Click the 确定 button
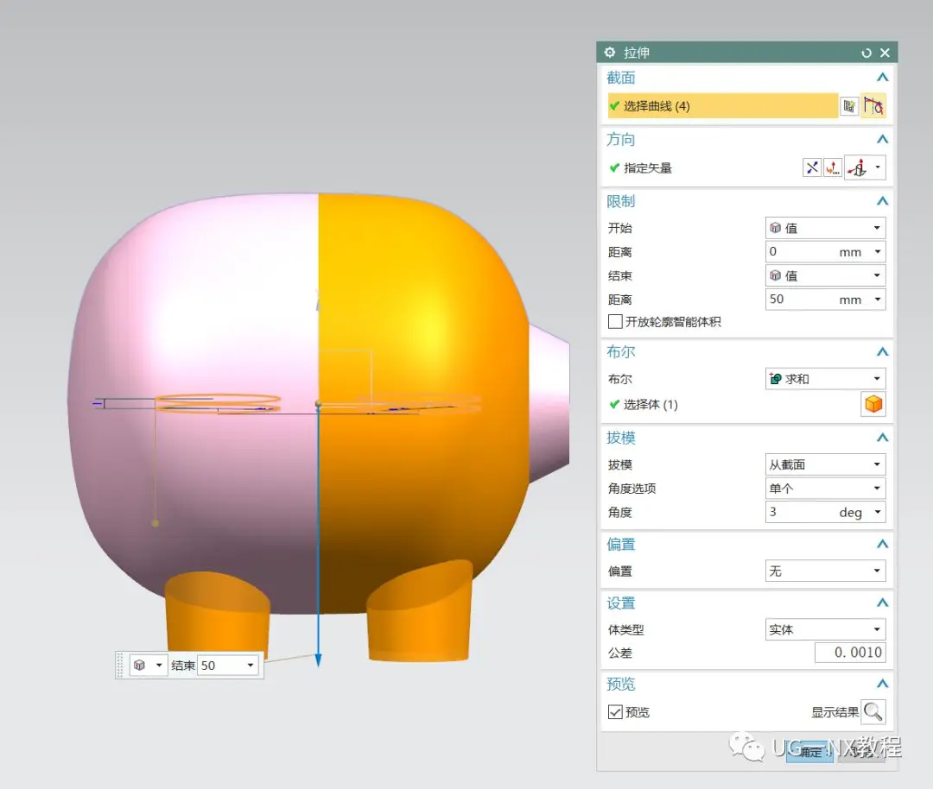Screen dimensions: 933x789 coord(809,752)
